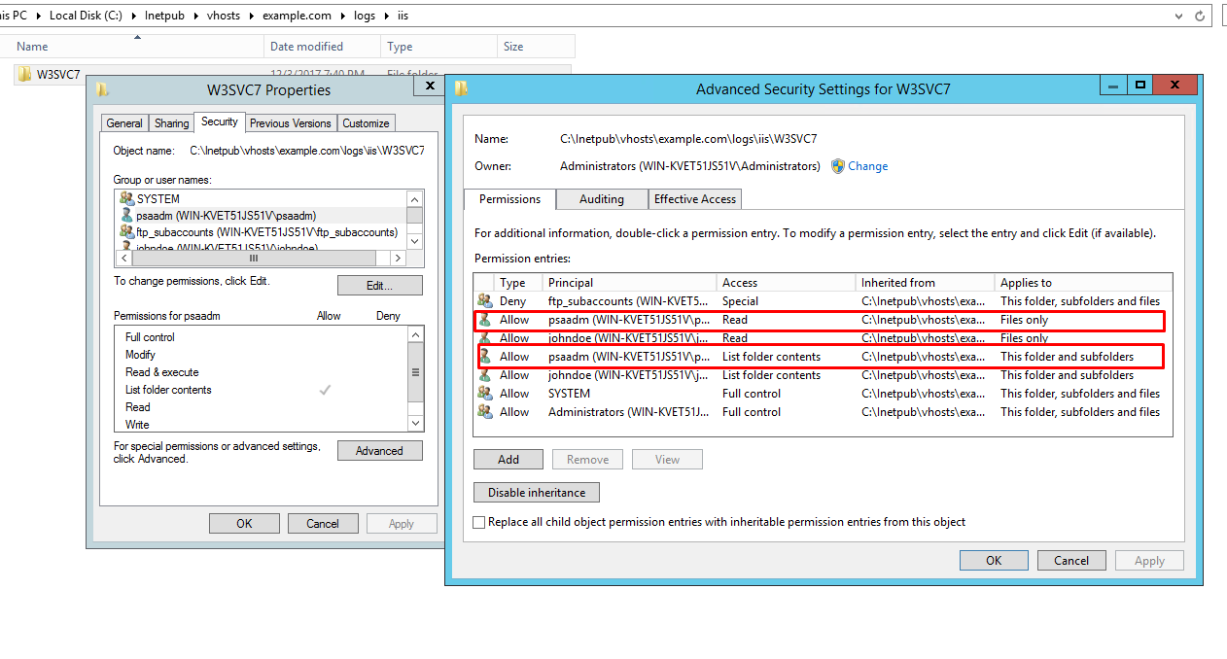Click the Change owner link
Image resolution: width=1227 pixels, height=659 pixels.
pyautogui.click(x=867, y=166)
